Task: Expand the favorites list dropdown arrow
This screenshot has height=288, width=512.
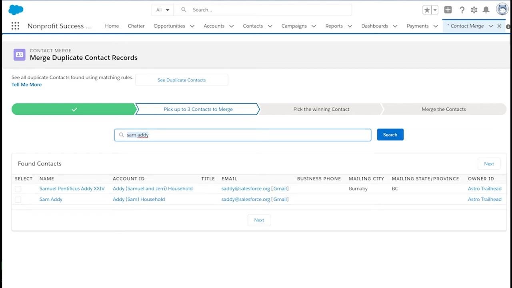Action: tap(435, 10)
